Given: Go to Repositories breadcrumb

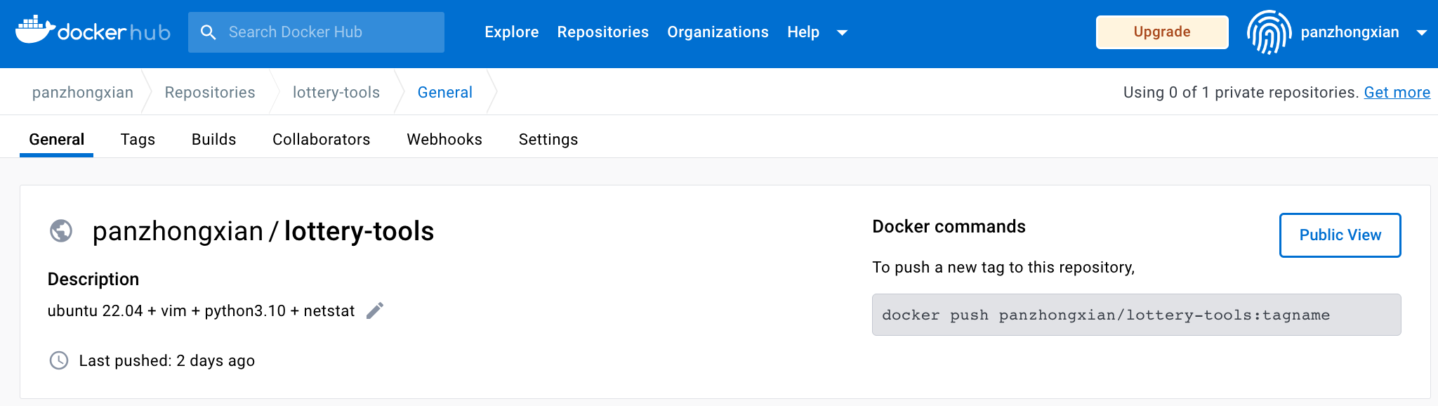Looking at the screenshot, I should pyautogui.click(x=210, y=92).
